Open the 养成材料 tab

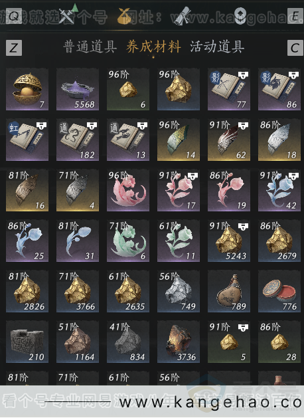[153, 47]
